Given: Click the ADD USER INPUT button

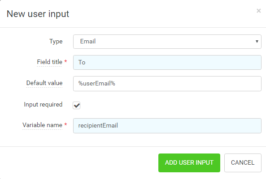Looking at the screenshot, I should [189, 163].
